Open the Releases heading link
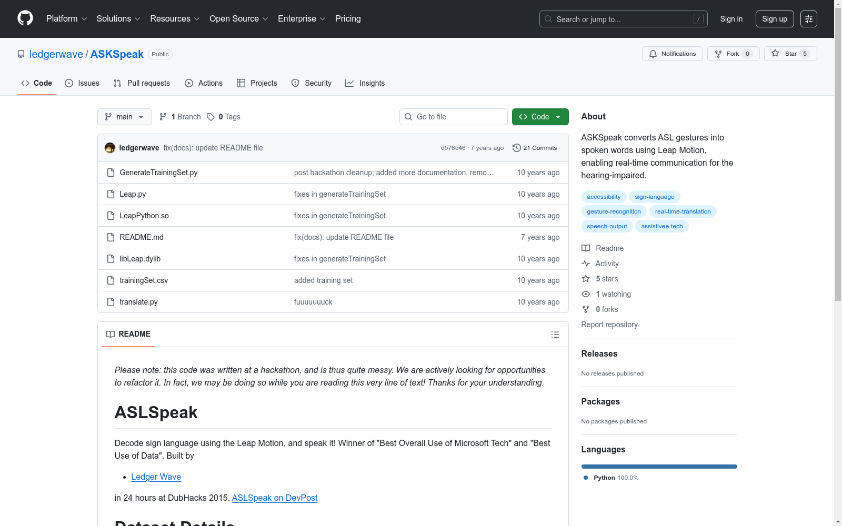The height and width of the screenshot is (526, 842). pos(599,353)
